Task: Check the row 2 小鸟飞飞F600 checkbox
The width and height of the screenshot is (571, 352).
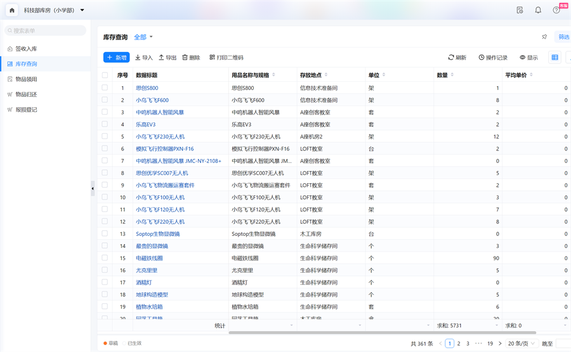Action: tap(105, 100)
